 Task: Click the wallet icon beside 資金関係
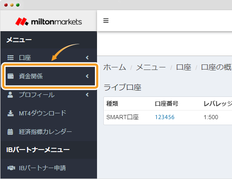[x=11, y=76]
